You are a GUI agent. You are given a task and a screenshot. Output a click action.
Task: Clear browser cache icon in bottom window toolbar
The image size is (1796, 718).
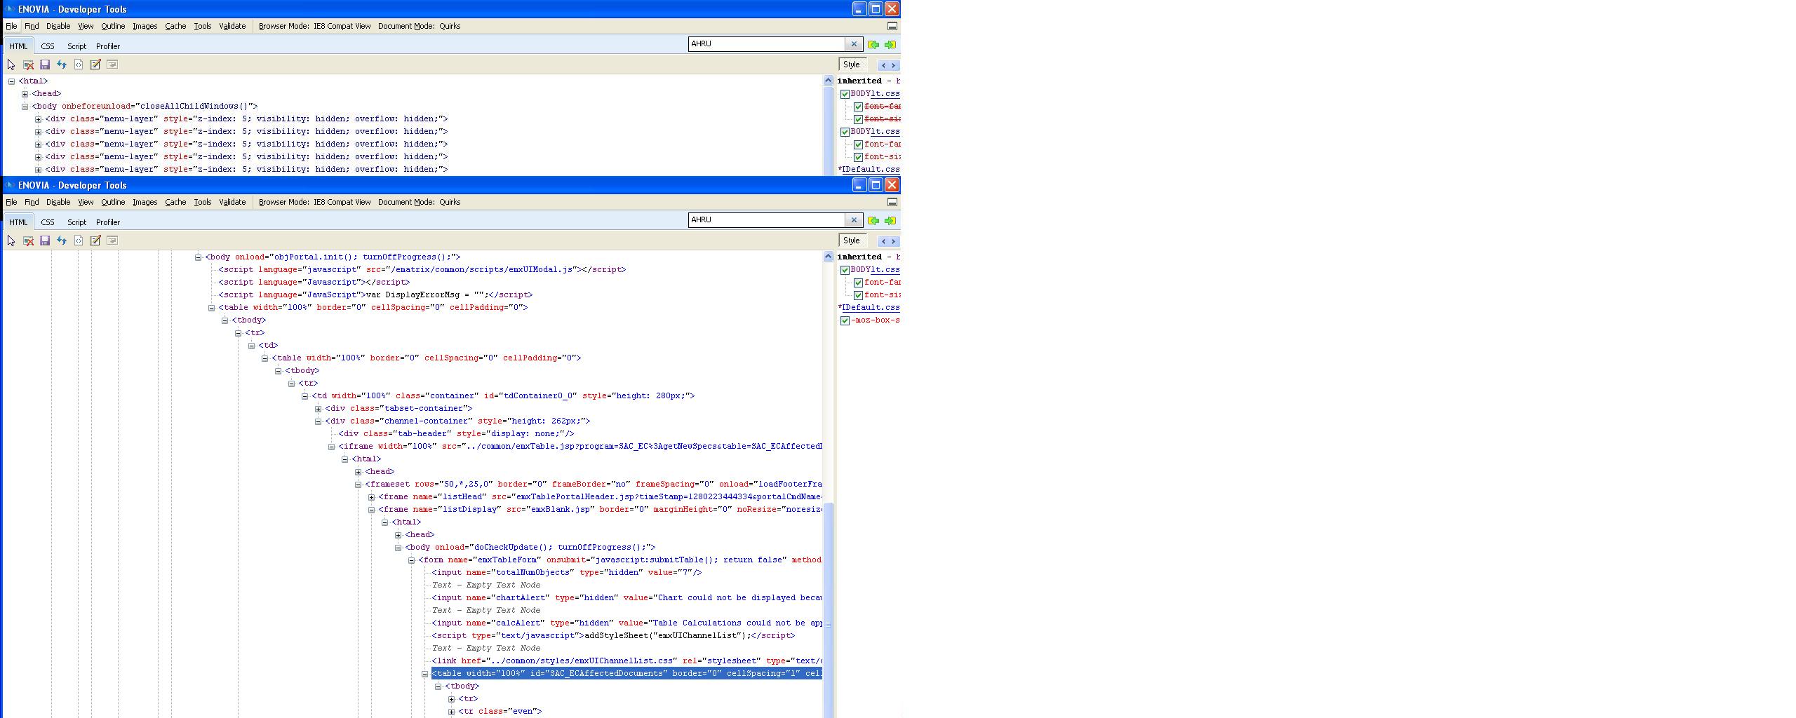(28, 241)
